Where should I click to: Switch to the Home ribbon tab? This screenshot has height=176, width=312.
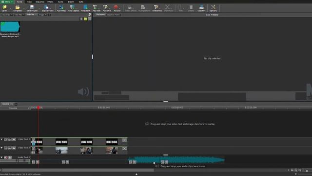[19, 2]
